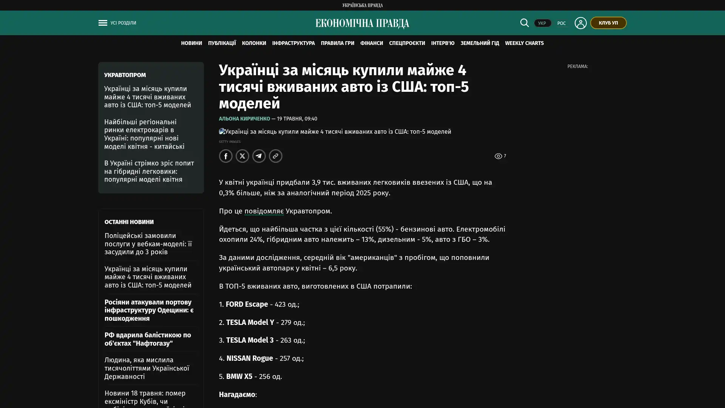Share article on Facebook

pyautogui.click(x=226, y=156)
